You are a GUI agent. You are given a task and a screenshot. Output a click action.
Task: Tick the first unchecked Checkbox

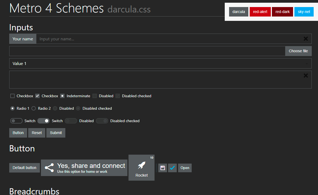point(12,96)
